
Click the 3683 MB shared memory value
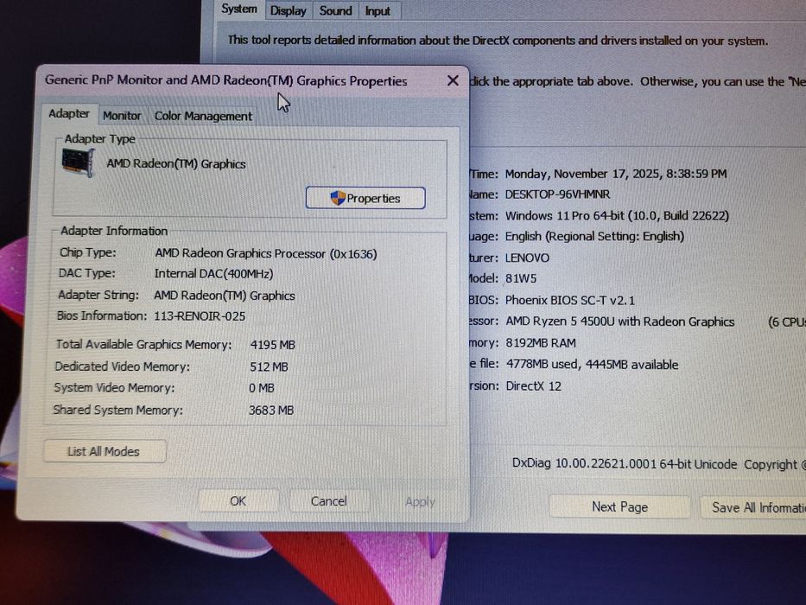point(271,411)
